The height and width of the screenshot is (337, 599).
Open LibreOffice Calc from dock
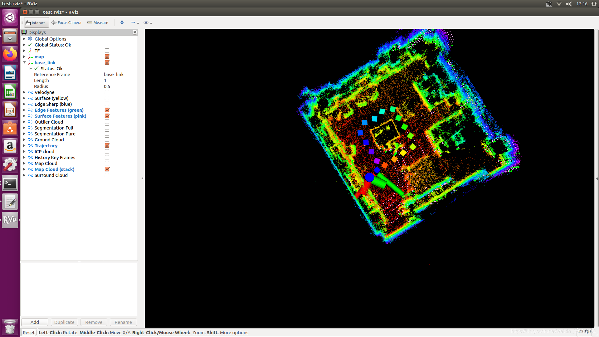click(x=10, y=91)
